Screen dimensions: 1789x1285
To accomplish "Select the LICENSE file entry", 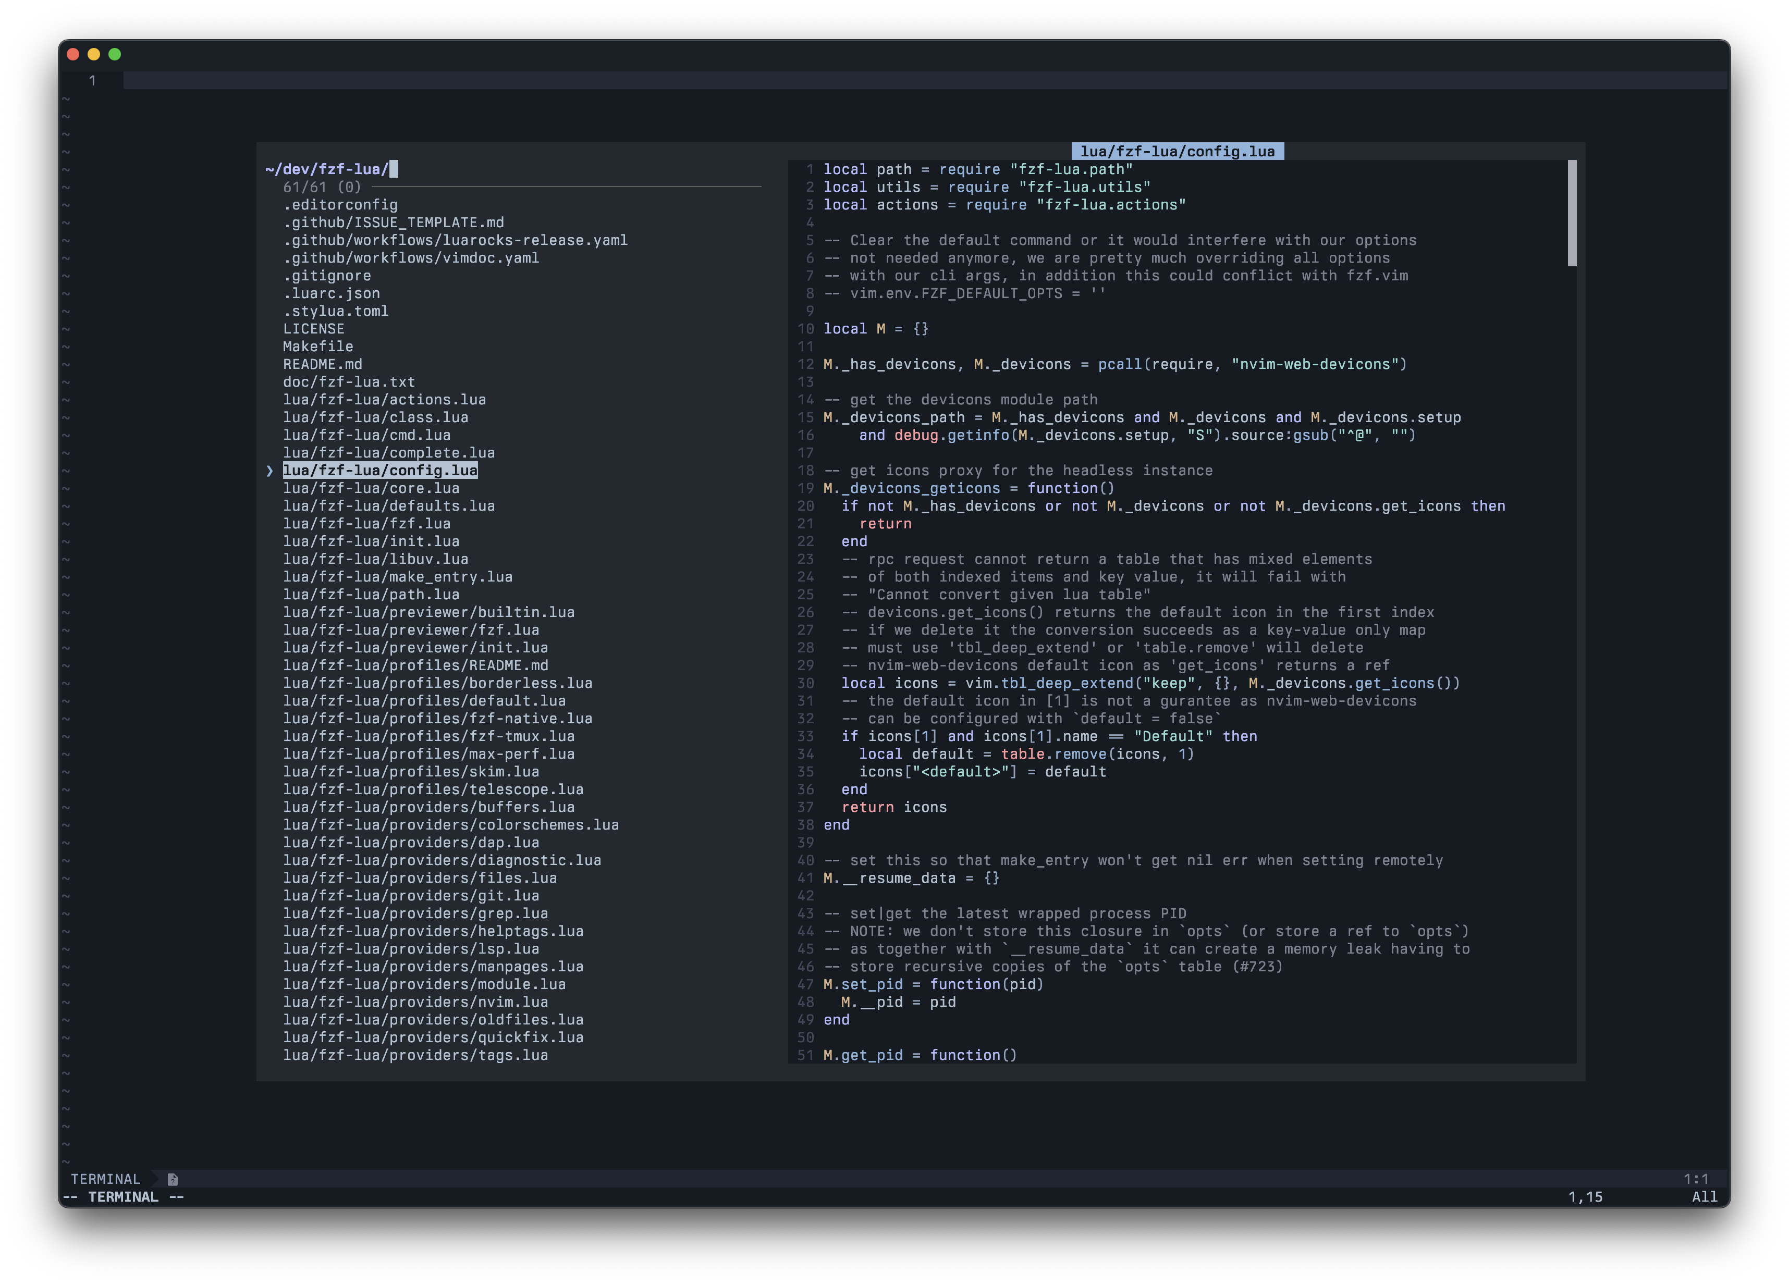I will point(313,328).
